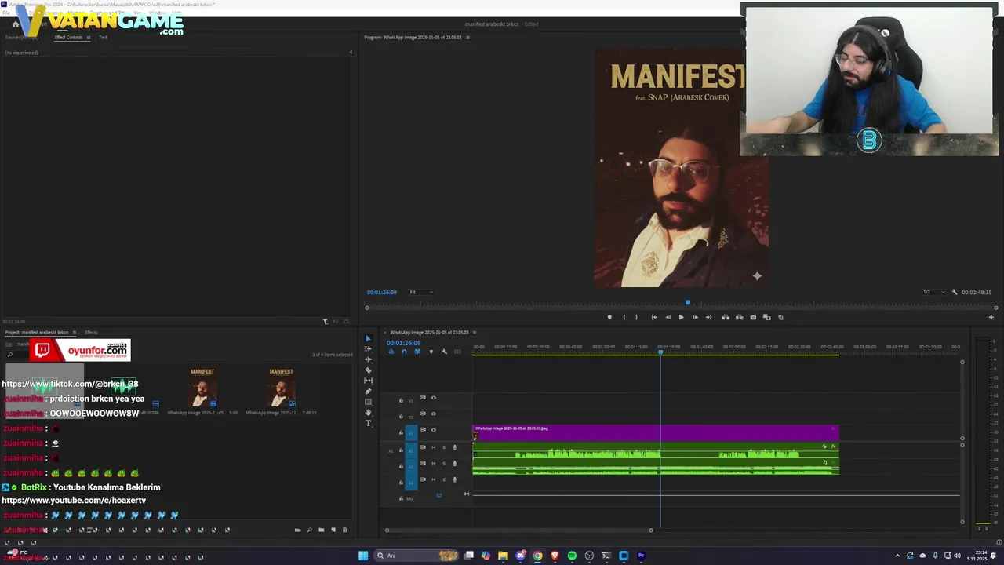The height and width of the screenshot is (565, 1004).
Task: Click timeline playhead on ruler
Action: 660,352
